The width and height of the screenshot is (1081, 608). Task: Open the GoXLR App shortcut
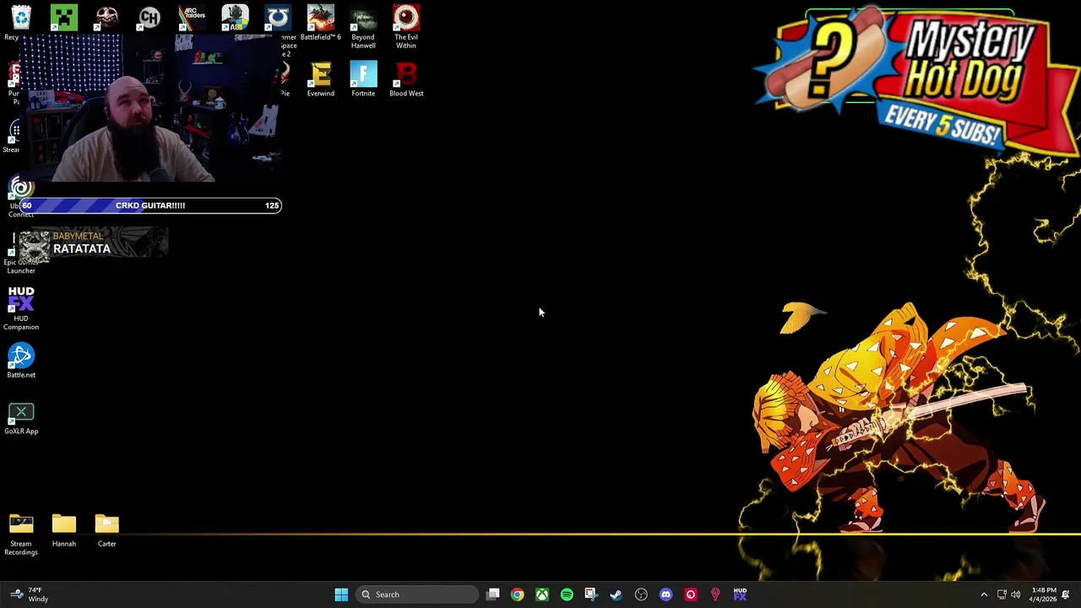pos(21,418)
